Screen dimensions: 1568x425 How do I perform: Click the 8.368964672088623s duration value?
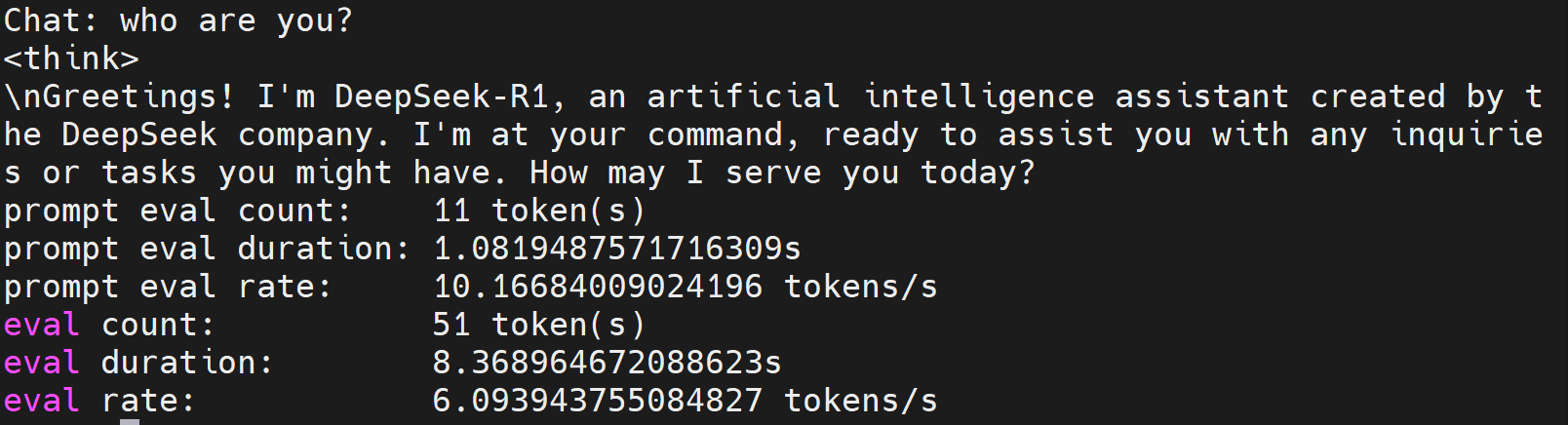tap(607, 363)
